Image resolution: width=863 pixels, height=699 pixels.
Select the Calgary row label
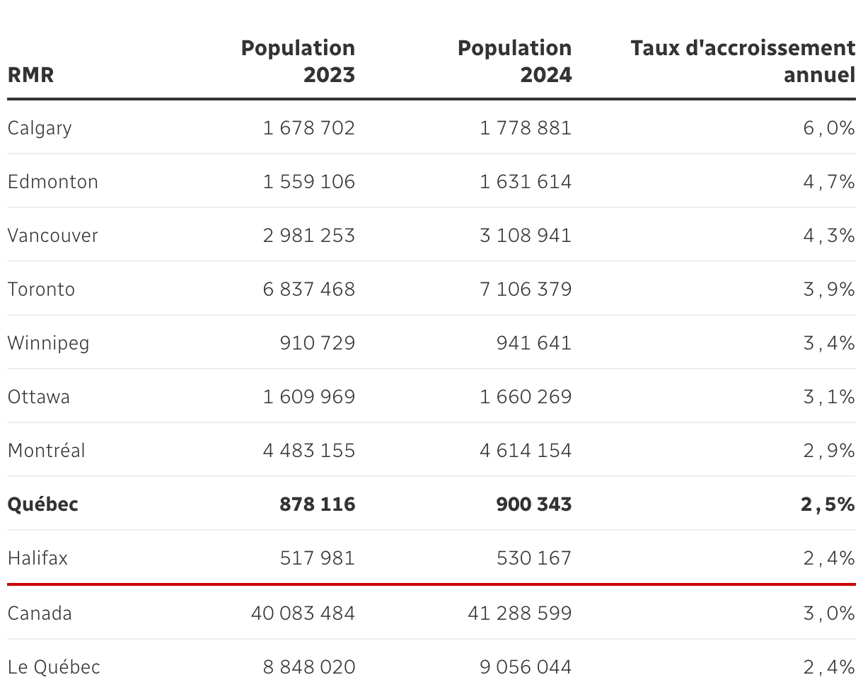click(x=40, y=128)
